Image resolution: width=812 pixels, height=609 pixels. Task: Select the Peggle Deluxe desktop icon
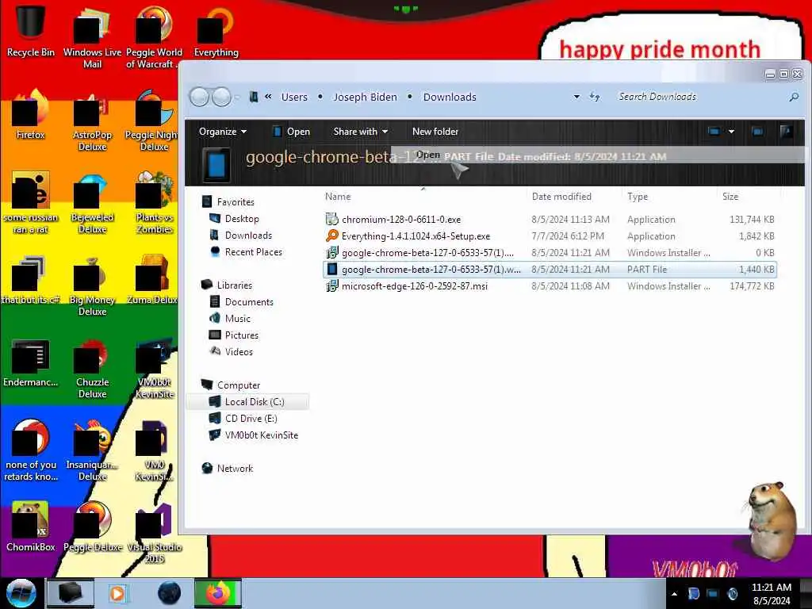click(92, 527)
